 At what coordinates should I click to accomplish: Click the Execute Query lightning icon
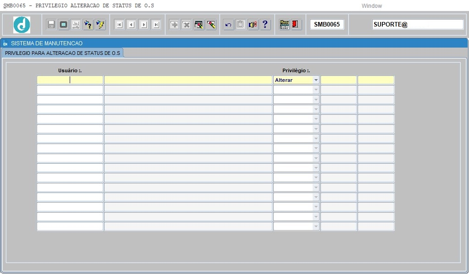click(x=100, y=25)
